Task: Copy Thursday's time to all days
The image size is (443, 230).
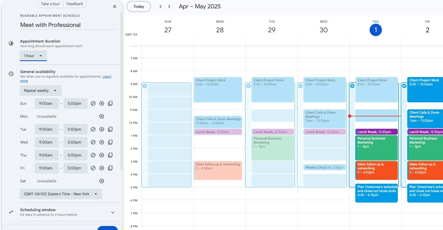Action: click(x=110, y=155)
